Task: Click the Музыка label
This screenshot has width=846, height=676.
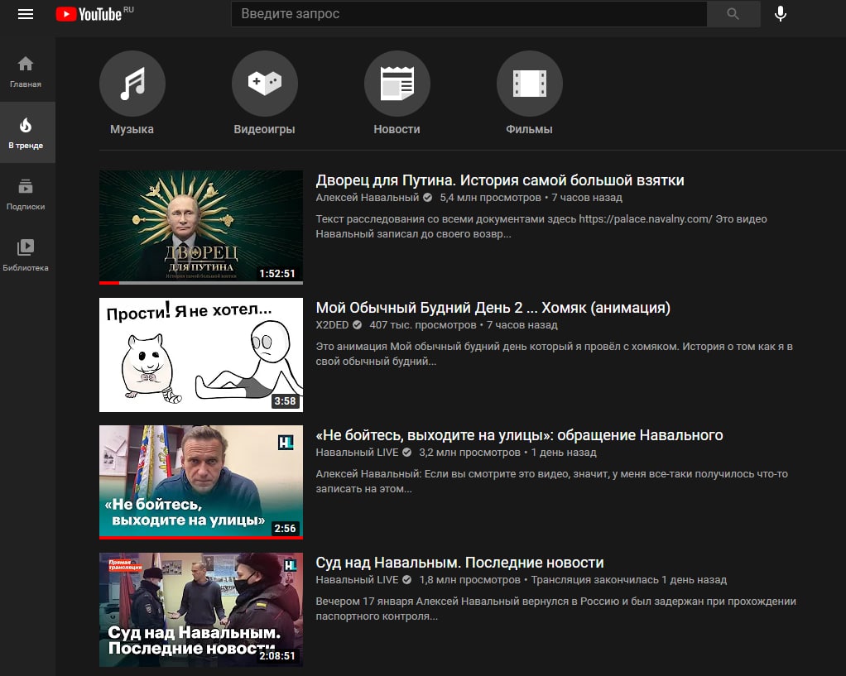Action: [x=132, y=129]
